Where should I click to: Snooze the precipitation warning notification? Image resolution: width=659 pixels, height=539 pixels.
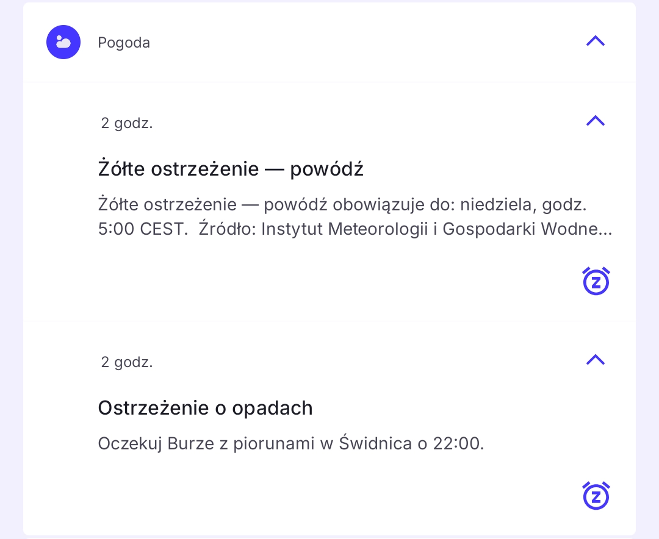click(x=596, y=496)
